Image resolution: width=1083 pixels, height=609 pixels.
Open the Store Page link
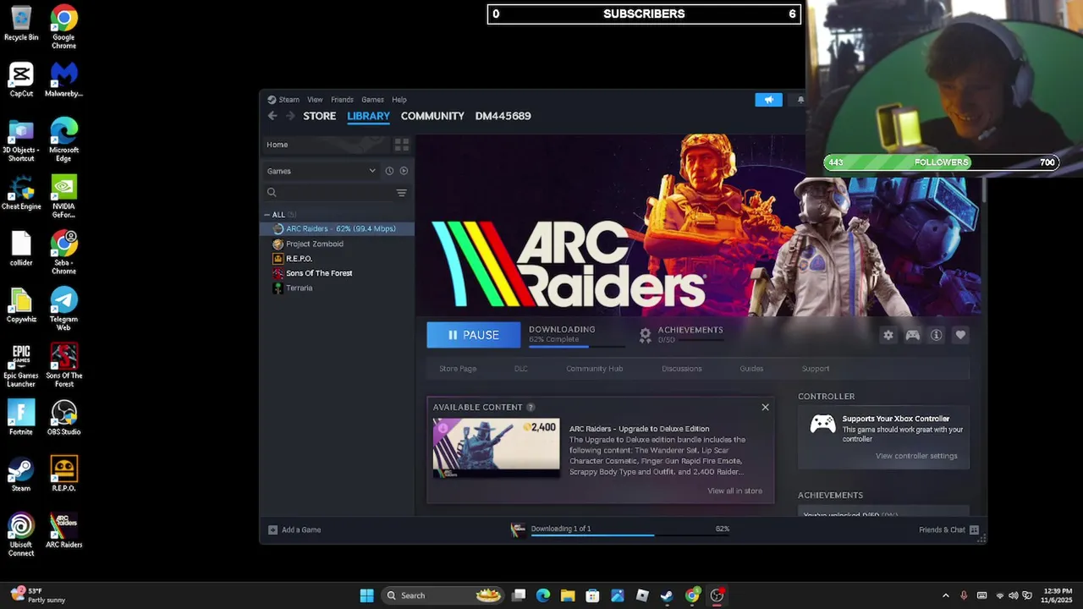[x=458, y=369]
